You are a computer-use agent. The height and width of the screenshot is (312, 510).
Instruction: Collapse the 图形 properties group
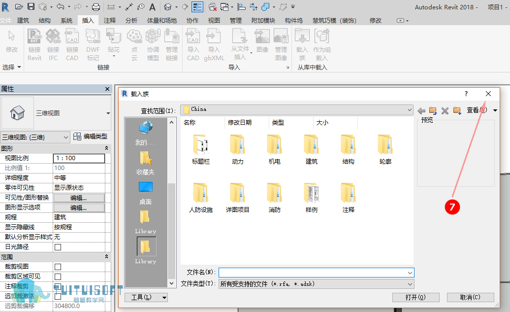[x=106, y=148]
